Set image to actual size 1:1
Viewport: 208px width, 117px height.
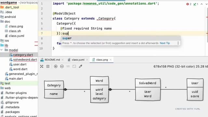[x=68, y=66]
